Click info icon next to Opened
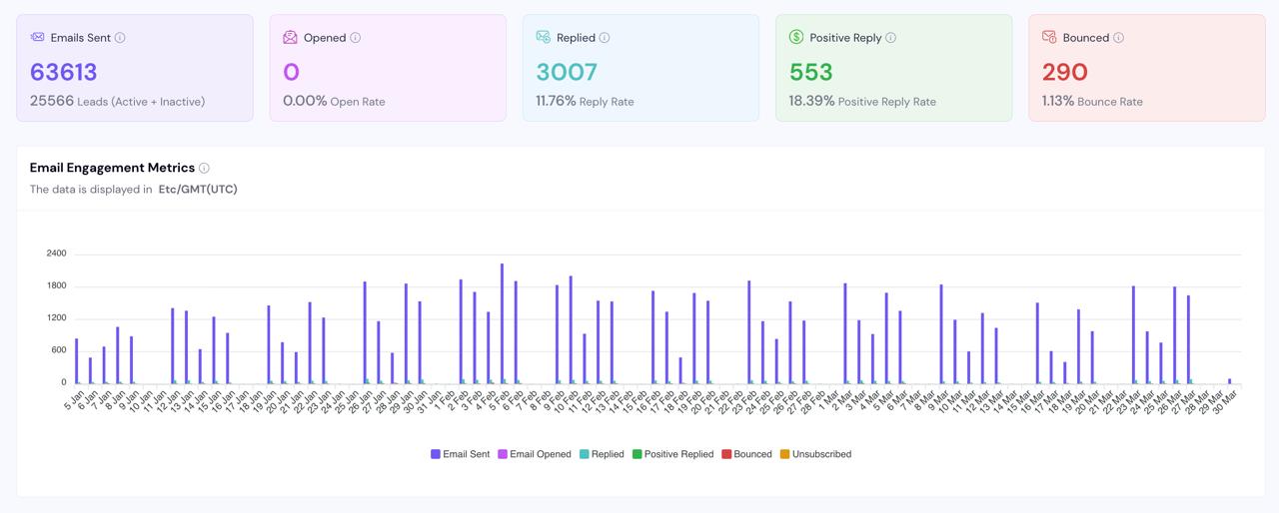Viewport: 1279px width, 513px height. pos(356,38)
